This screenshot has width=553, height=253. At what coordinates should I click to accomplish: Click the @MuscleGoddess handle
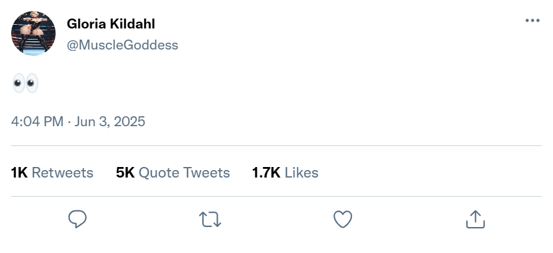[122, 45]
